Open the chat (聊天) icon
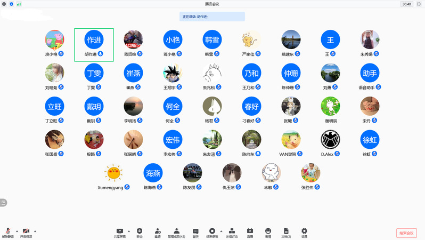This screenshot has height=240, width=425. tap(195, 233)
